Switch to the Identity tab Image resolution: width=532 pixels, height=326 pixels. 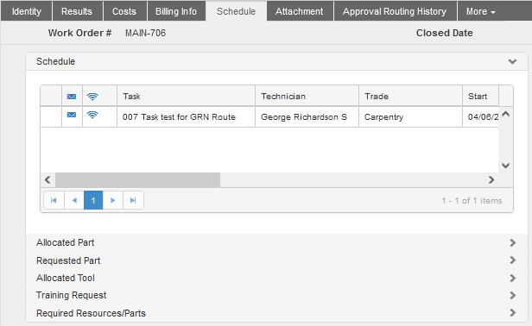[x=27, y=11]
